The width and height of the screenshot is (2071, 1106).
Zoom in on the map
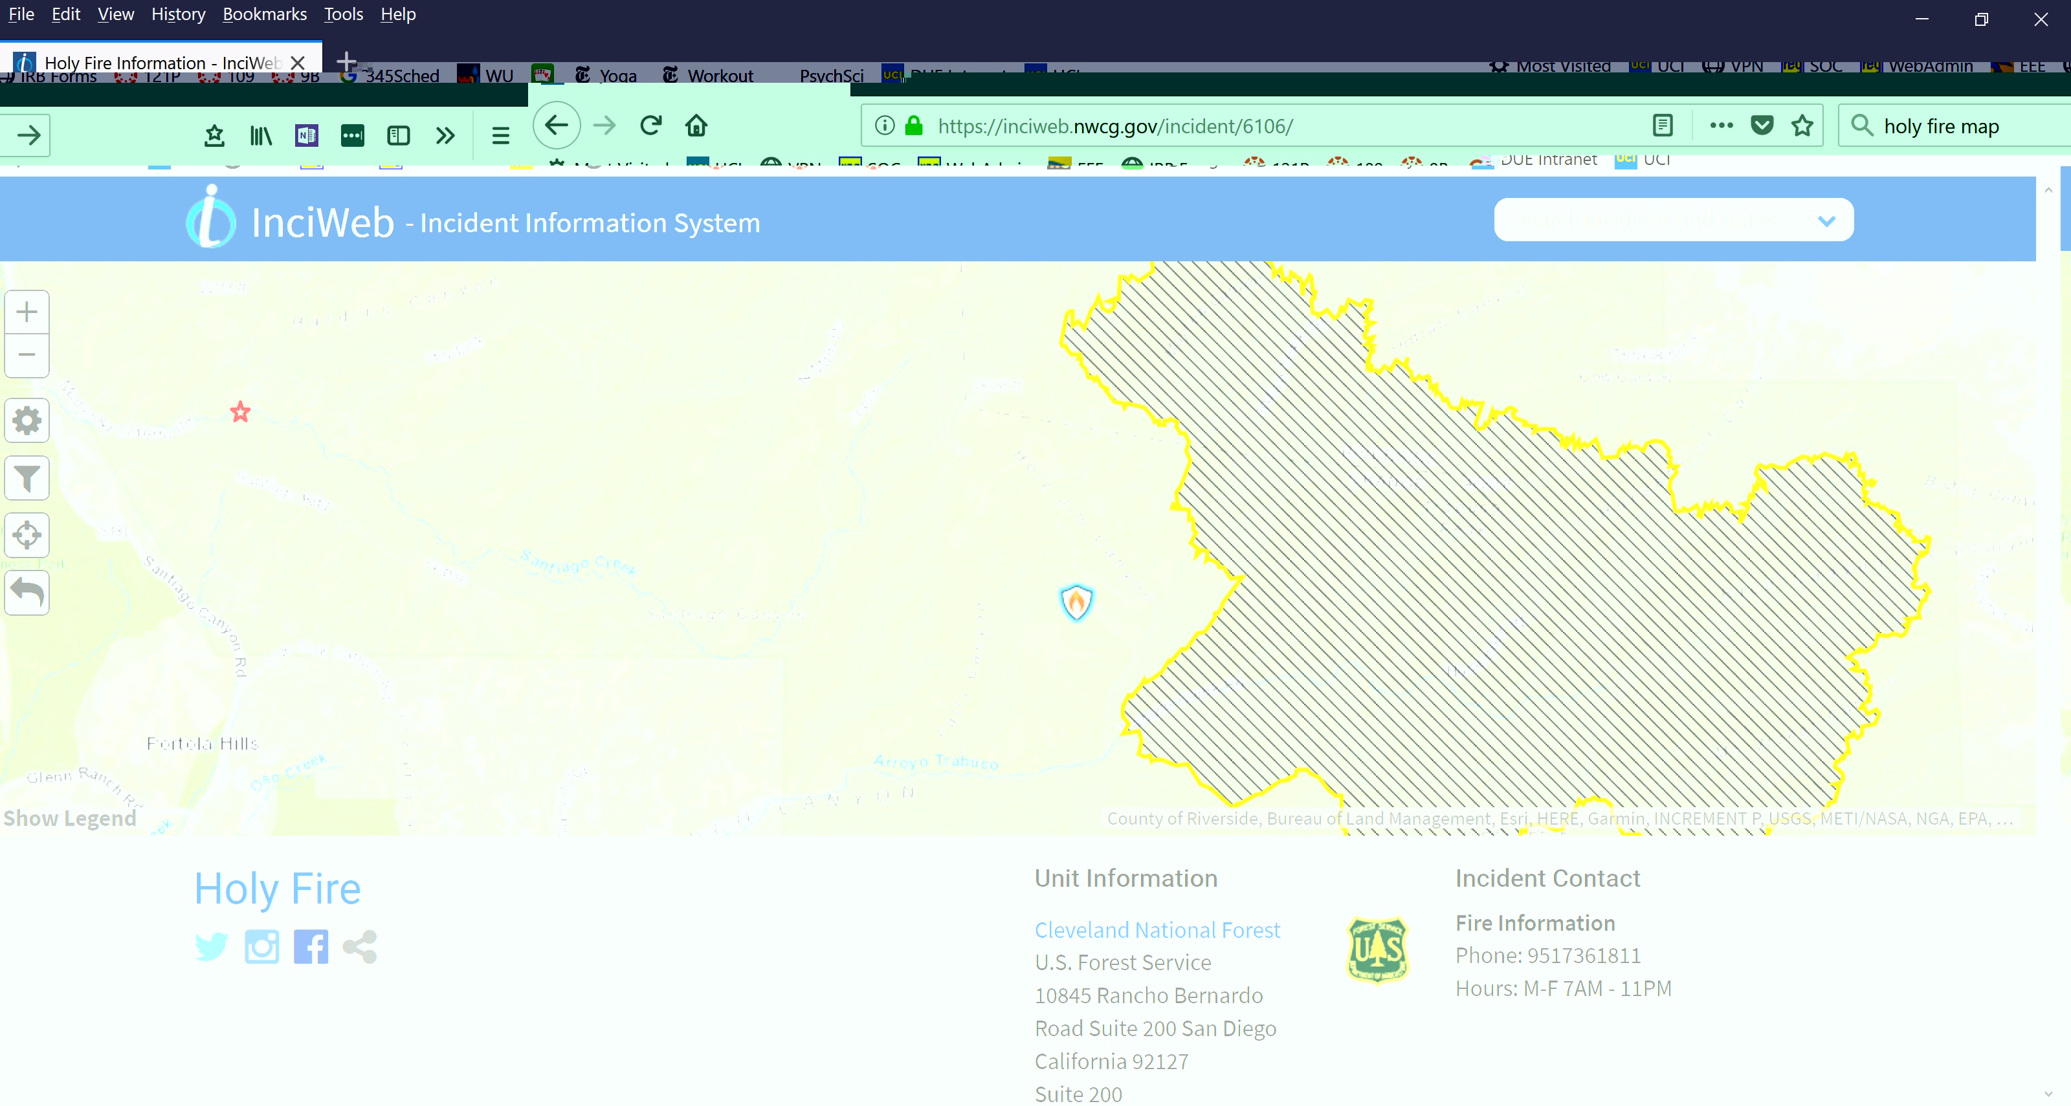click(x=27, y=312)
